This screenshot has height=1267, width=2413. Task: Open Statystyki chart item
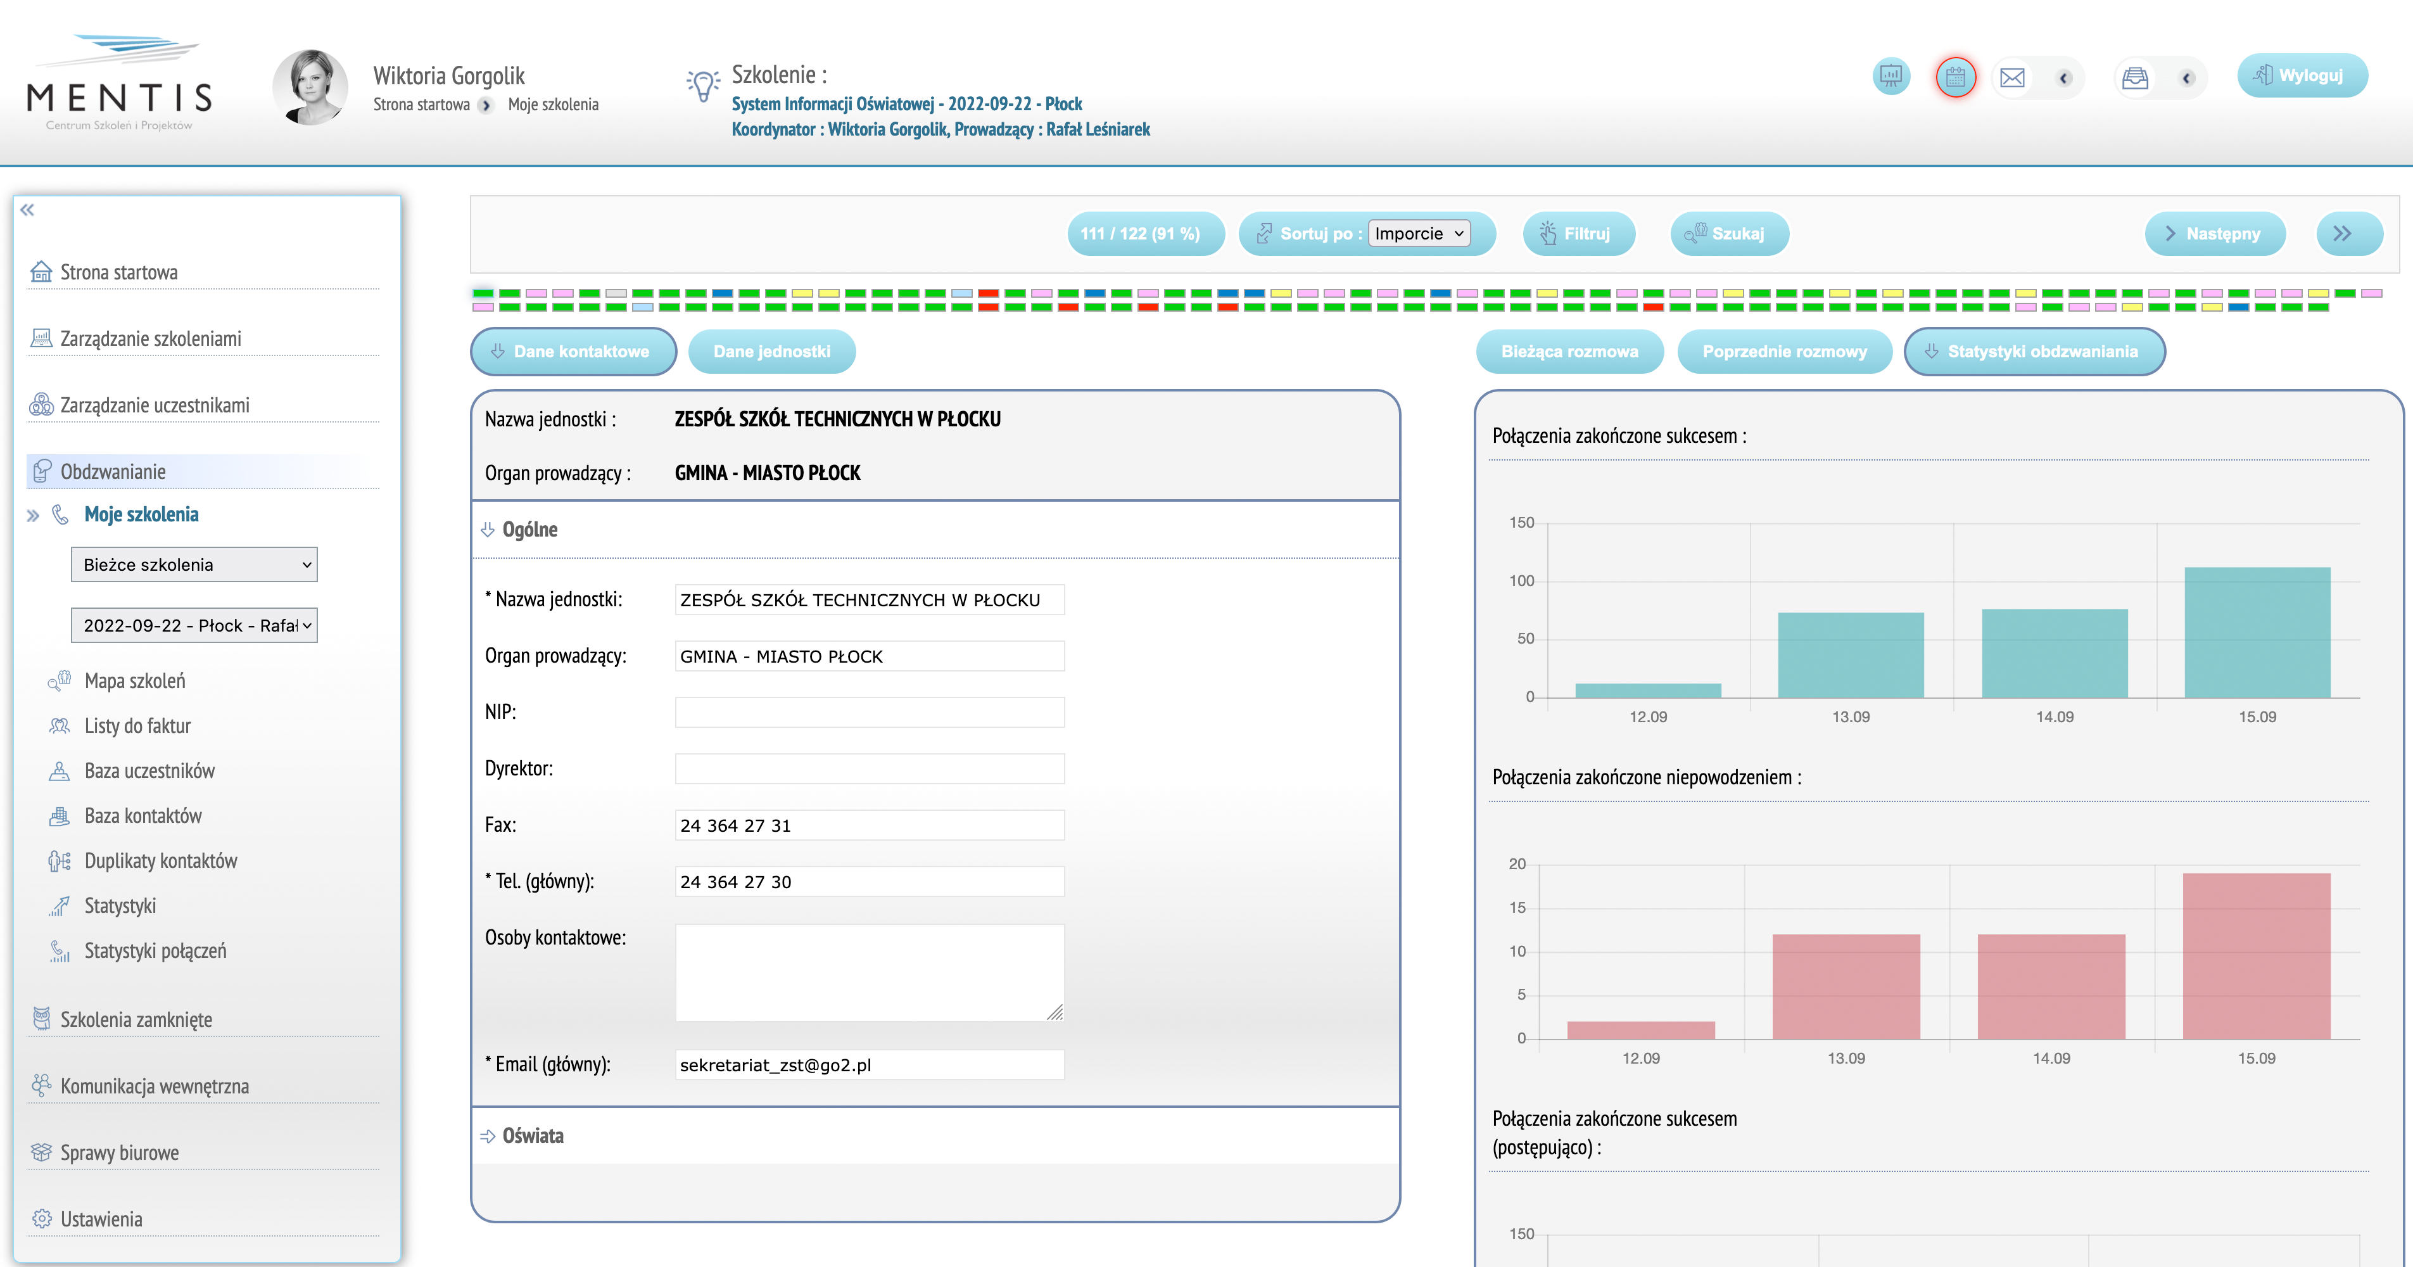coord(119,906)
